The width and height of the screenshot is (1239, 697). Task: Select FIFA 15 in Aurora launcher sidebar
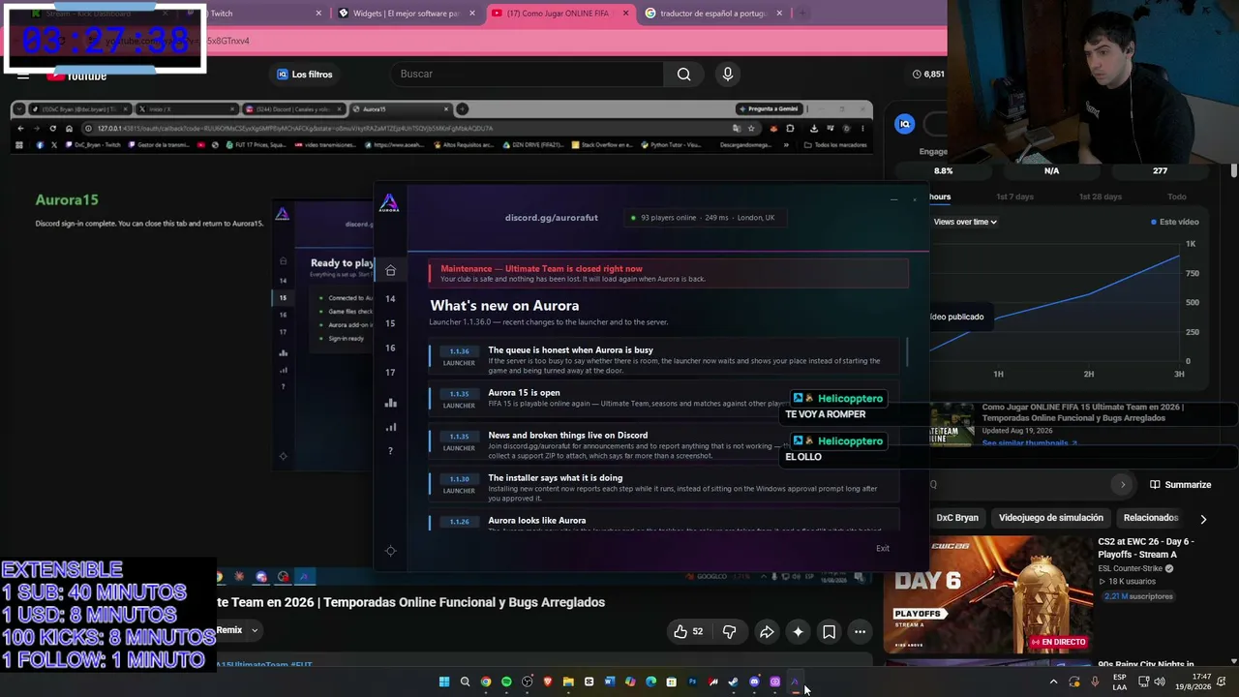click(390, 323)
